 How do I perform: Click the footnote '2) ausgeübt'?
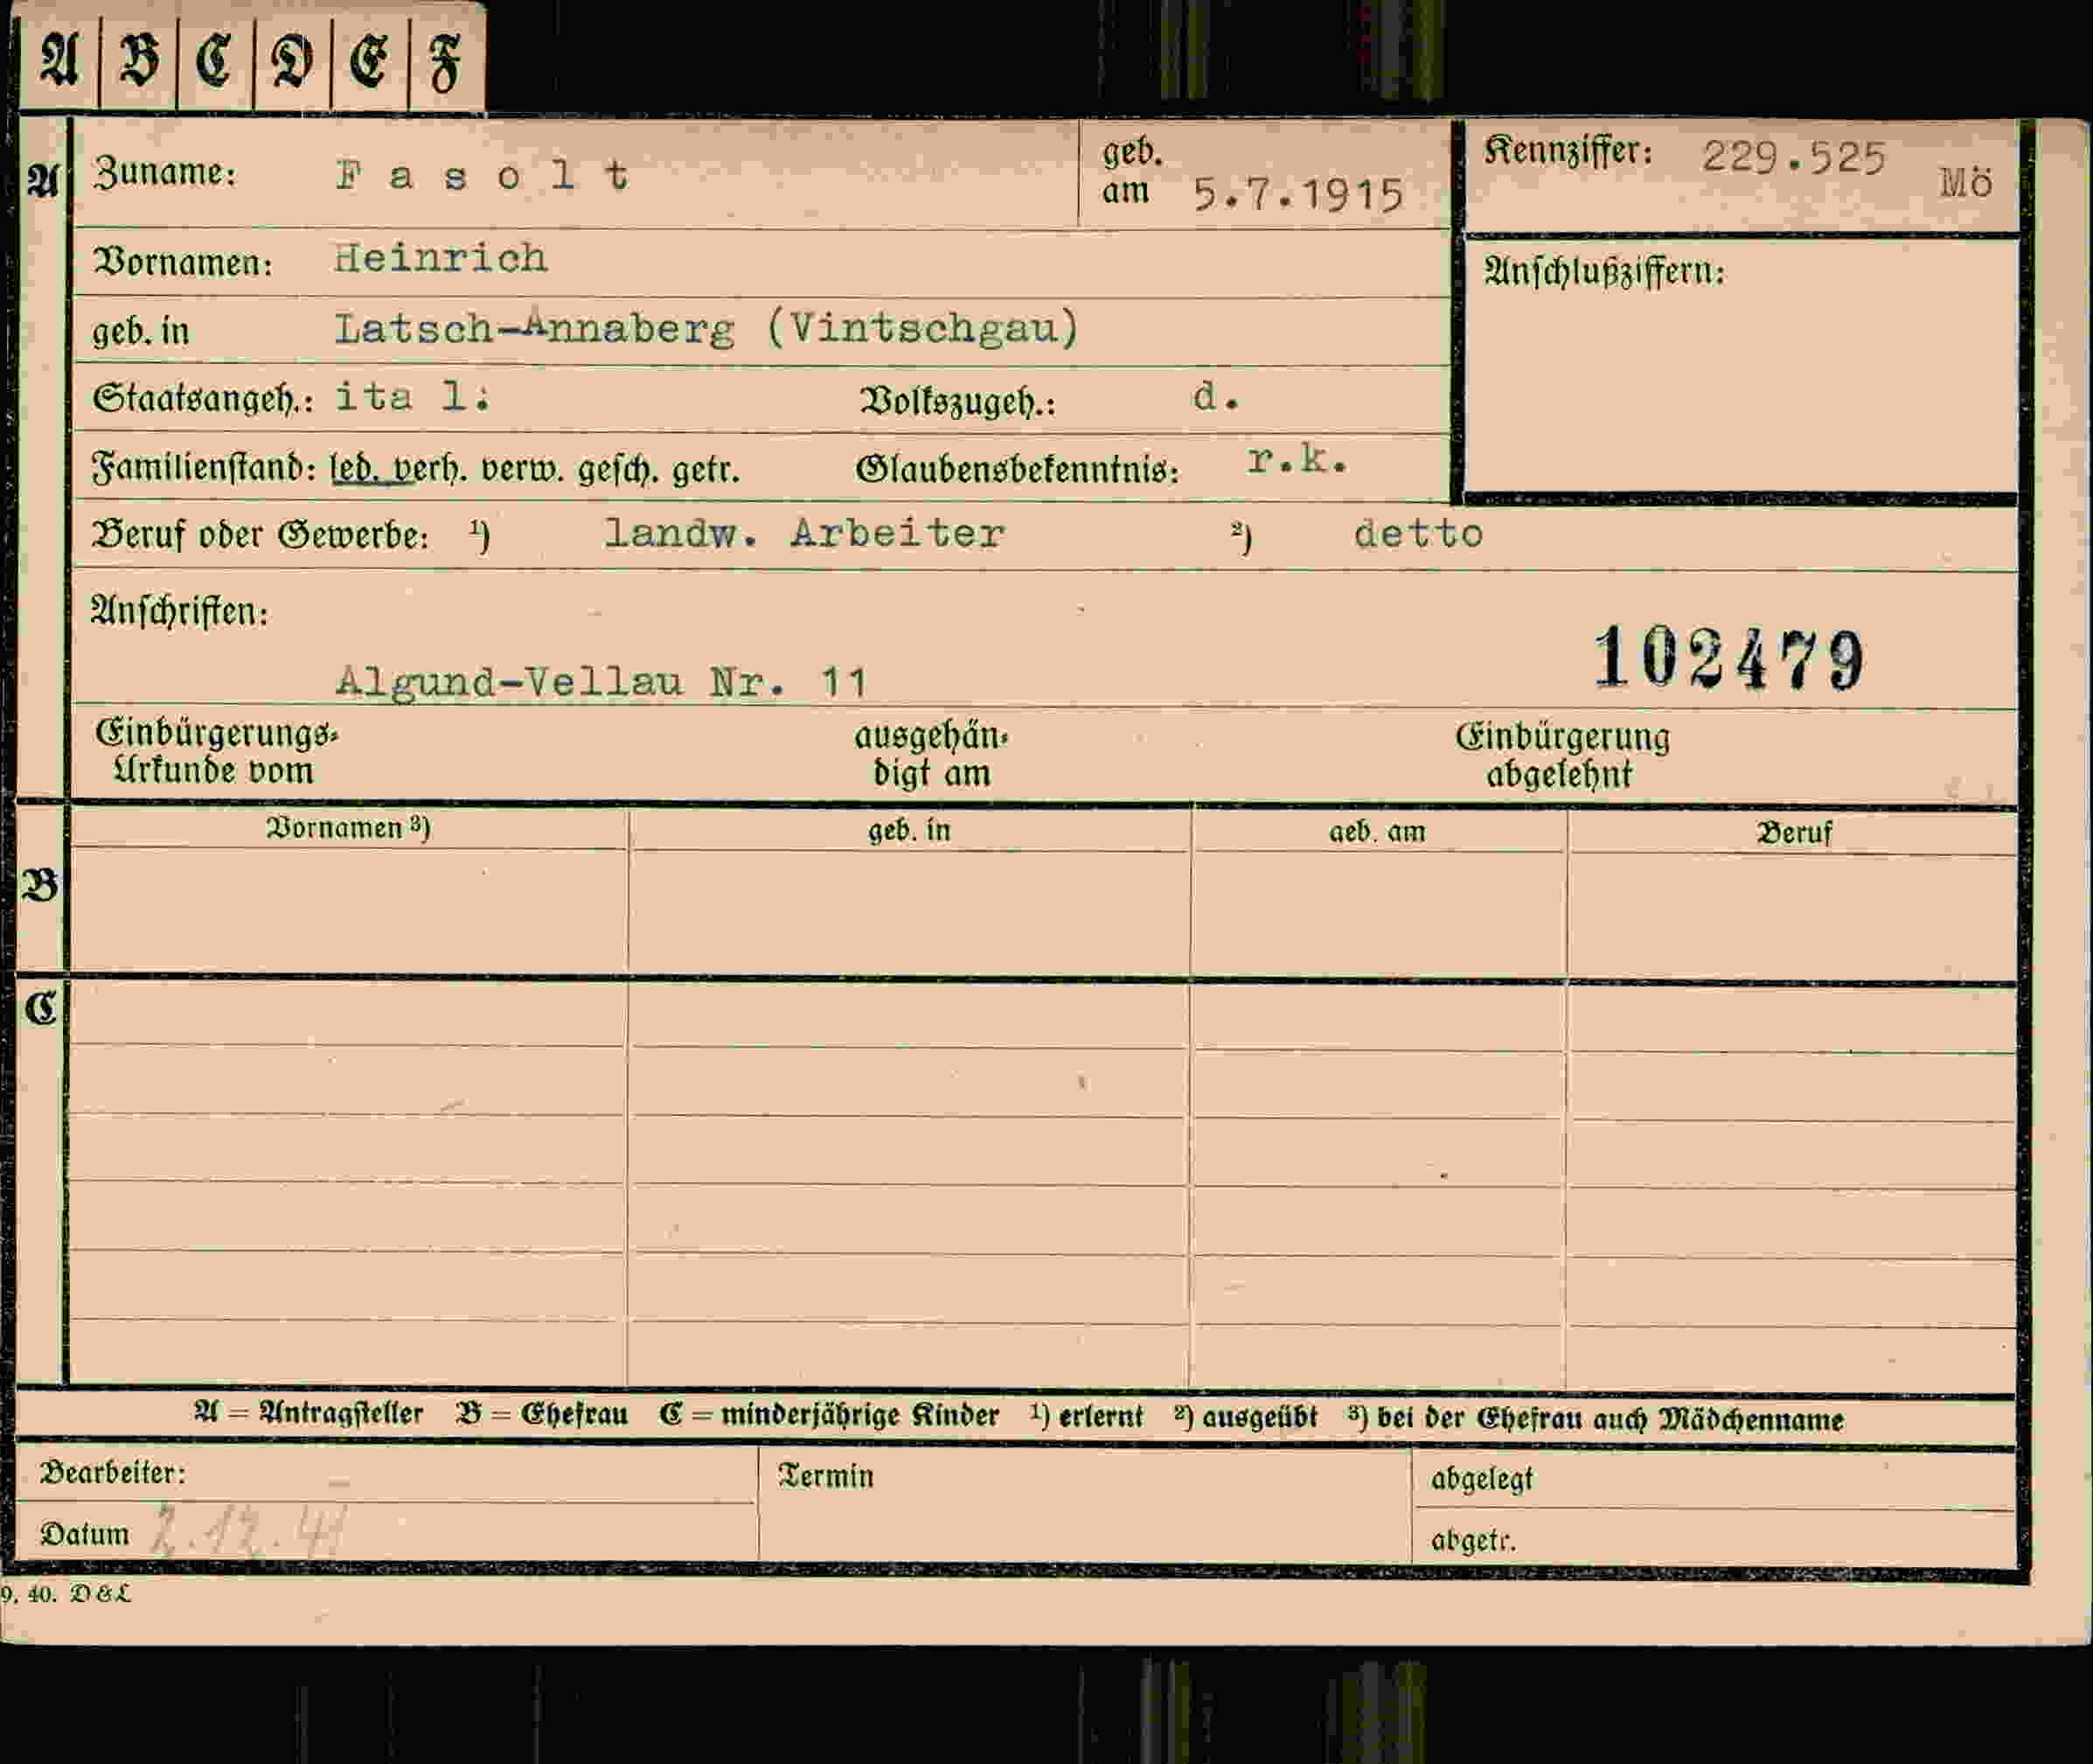click(x=1246, y=1417)
